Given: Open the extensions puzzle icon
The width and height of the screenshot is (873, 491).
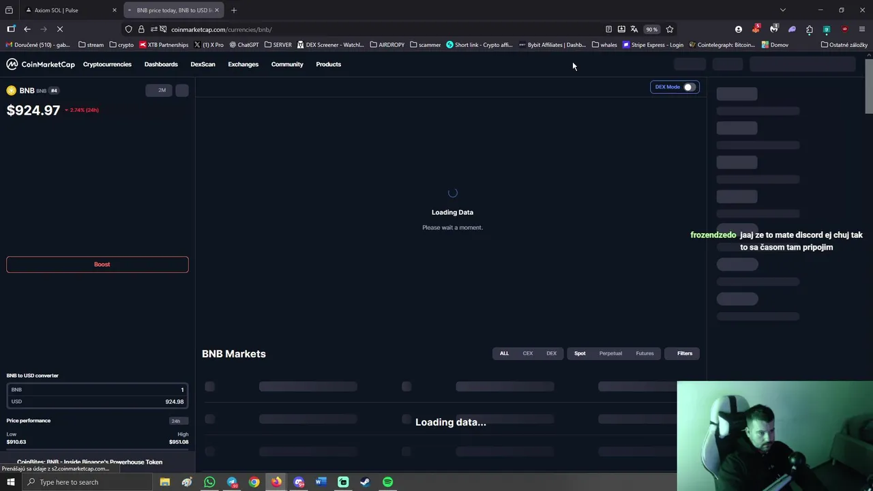Looking at the screenshot, I should coord(810,29).
